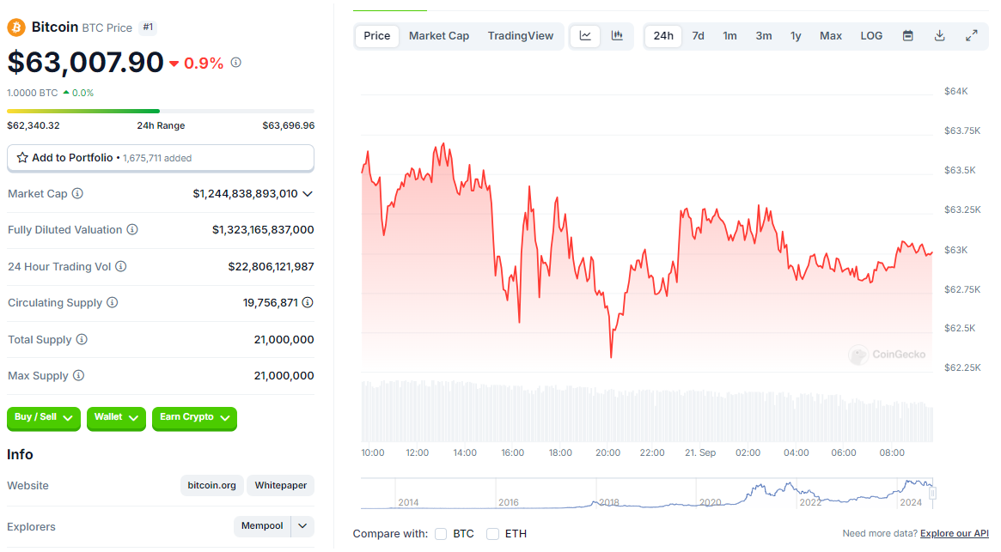Switch to candlestick chart view icon
Screen dimensions: 1001x552
click(617, 36)
